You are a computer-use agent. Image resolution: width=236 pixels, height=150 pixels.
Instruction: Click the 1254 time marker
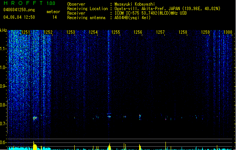(x=93, y=32)
